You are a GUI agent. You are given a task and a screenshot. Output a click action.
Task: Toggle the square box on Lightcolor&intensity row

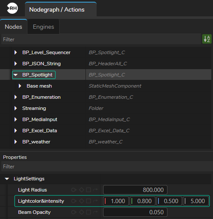(x=88, y=201)
